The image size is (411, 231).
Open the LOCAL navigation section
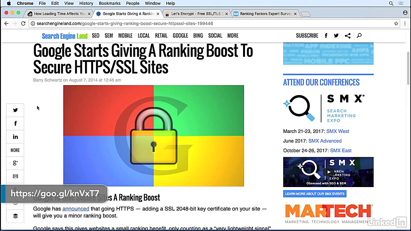[144, 36]
